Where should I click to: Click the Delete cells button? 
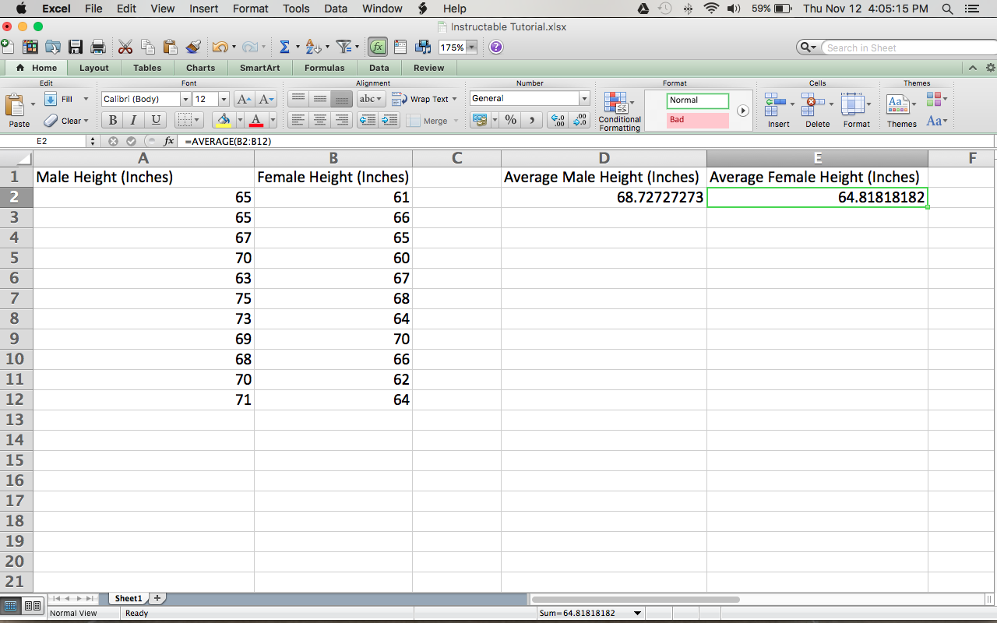(x=817, y=111)
